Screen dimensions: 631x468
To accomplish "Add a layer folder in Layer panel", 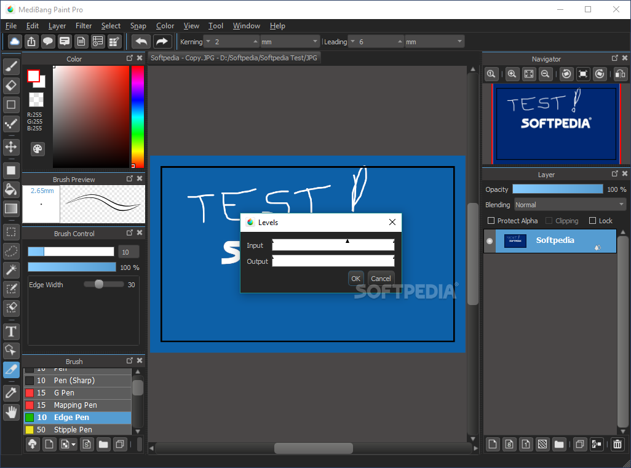I will point(559,444).
